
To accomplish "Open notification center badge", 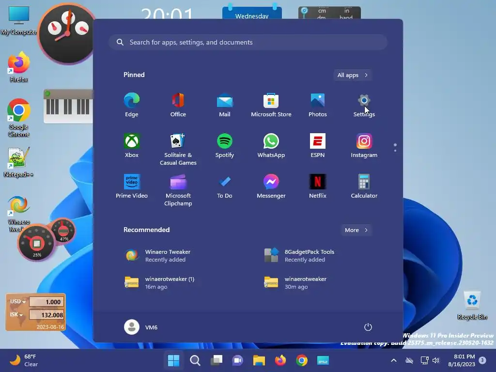I will (482, 360).
